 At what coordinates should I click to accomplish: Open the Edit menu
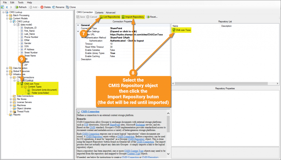click(12, 3)
